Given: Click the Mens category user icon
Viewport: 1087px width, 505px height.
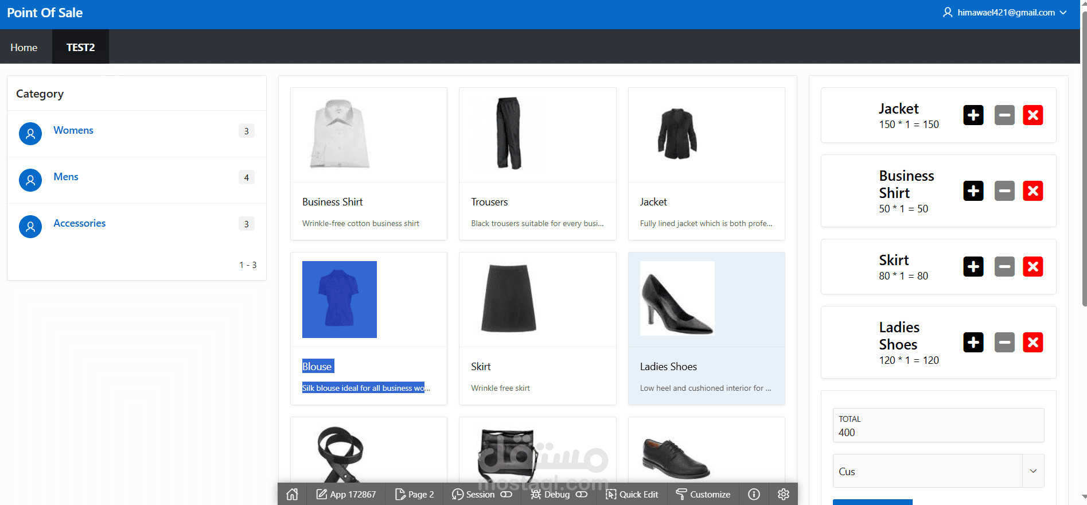Looking at the screenshot, I should point(30,180).
